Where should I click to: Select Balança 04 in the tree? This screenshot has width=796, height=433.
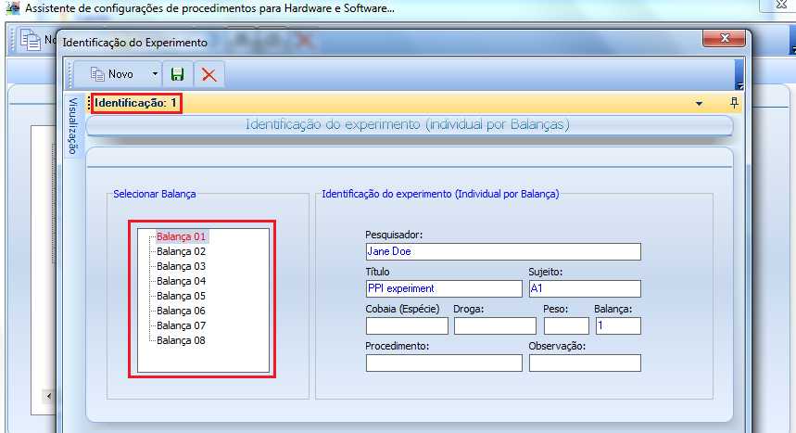181,281
